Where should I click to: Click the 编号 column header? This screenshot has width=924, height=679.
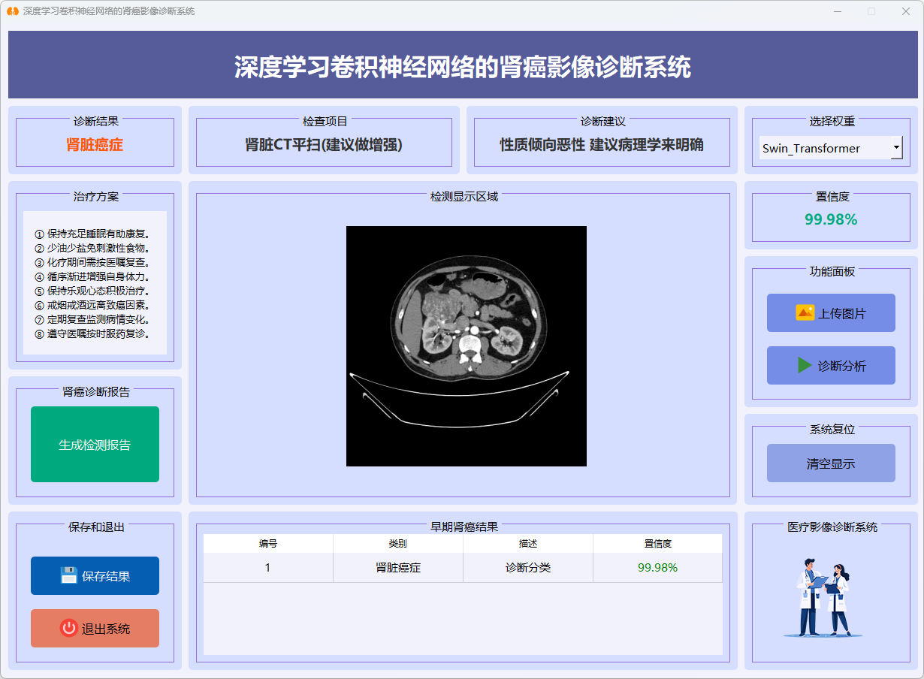268,544
